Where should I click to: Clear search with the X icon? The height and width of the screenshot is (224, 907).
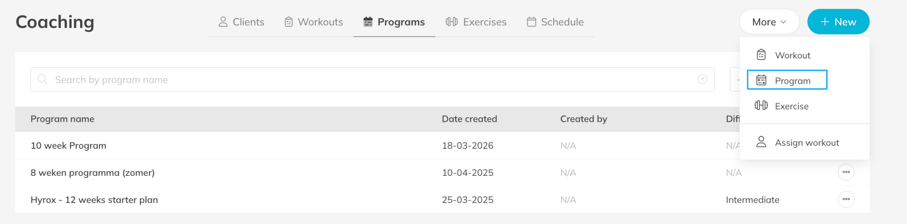coord(702,79)
